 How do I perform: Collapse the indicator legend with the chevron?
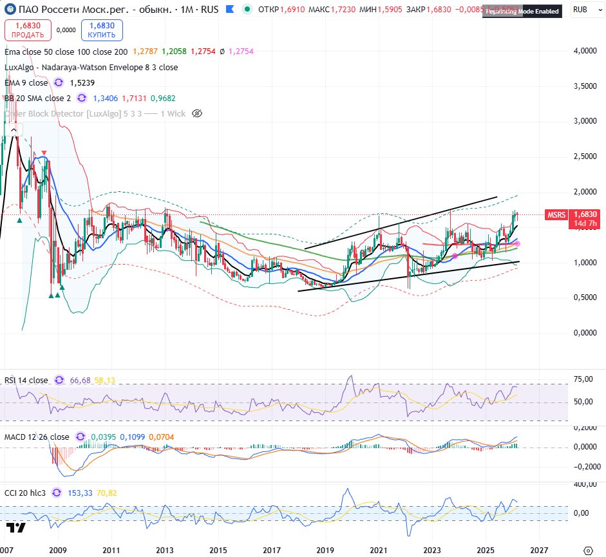click(x=13, y=129)
